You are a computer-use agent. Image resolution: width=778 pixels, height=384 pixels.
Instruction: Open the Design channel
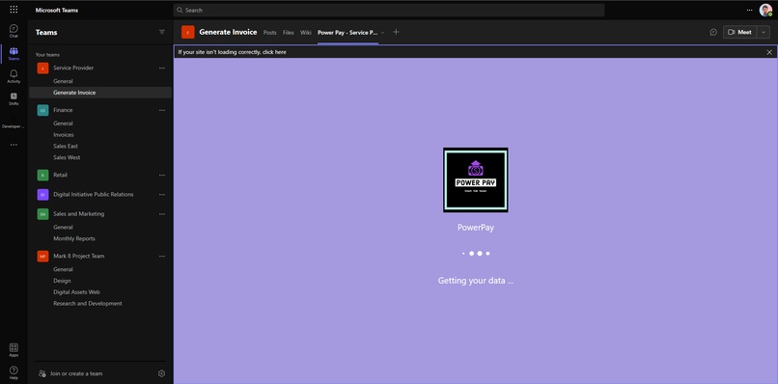pos(62,281)
